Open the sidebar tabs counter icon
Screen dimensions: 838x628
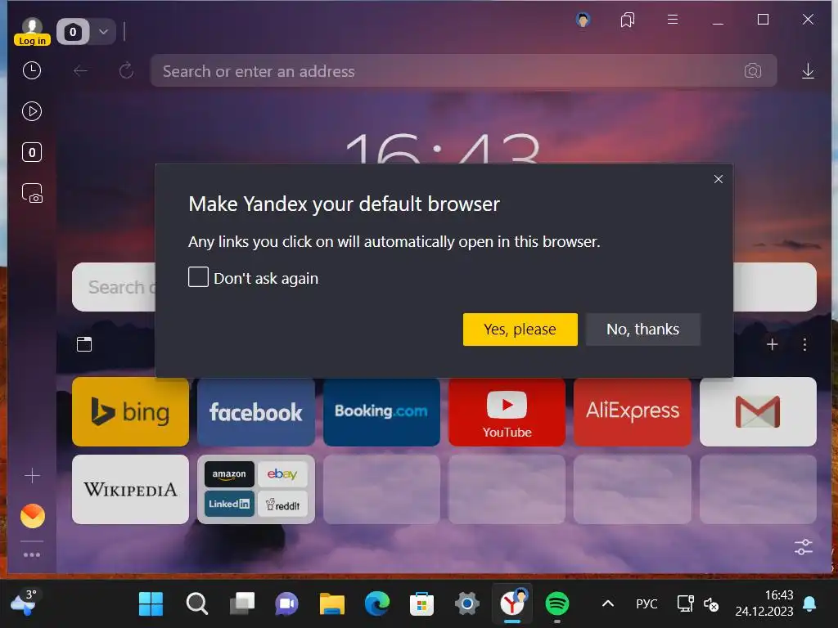[x=32, y=152]
